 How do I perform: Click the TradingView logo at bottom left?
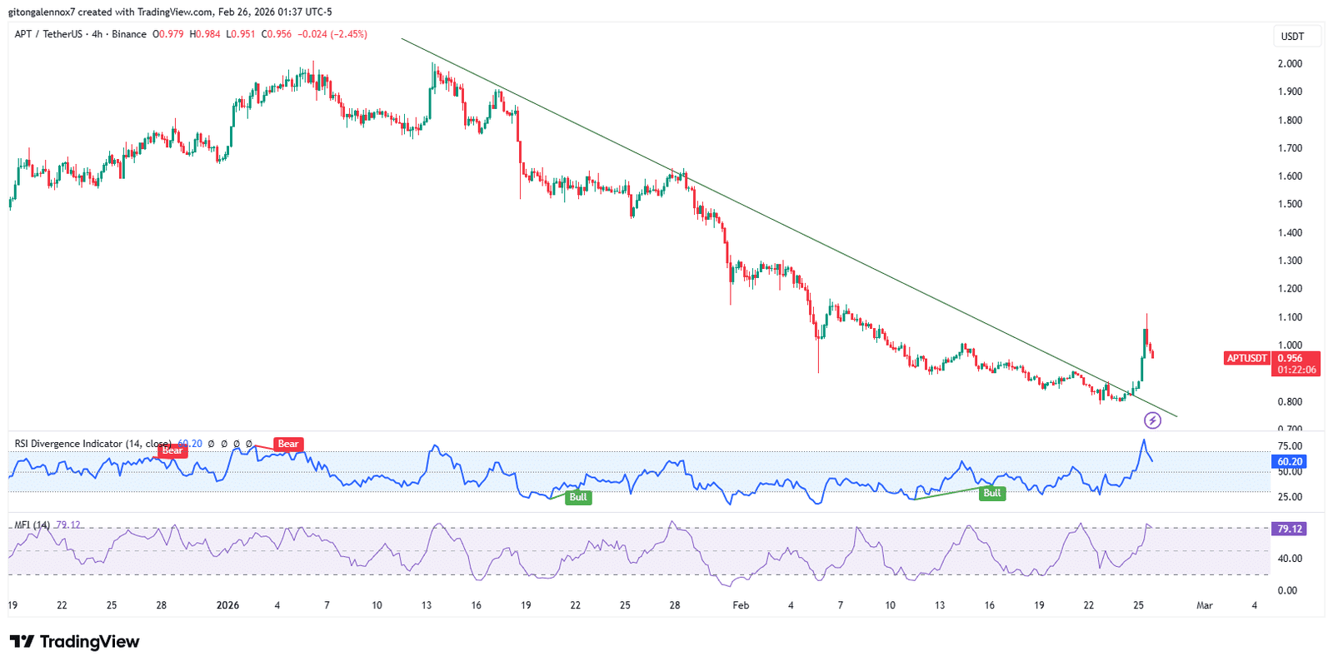click(x=74, y=642)
